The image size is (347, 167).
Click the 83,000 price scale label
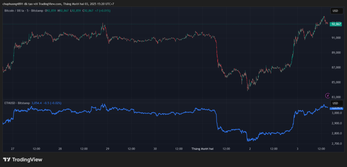coord(336,97)
